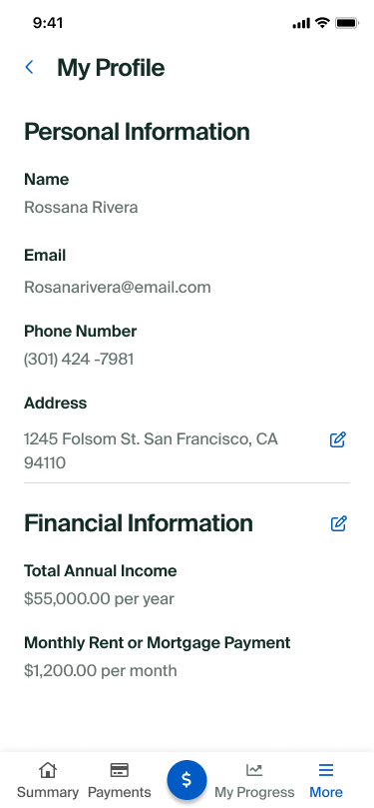
Task: Edit Financial Information with pencil icon
Action: [x=338, y=523]
